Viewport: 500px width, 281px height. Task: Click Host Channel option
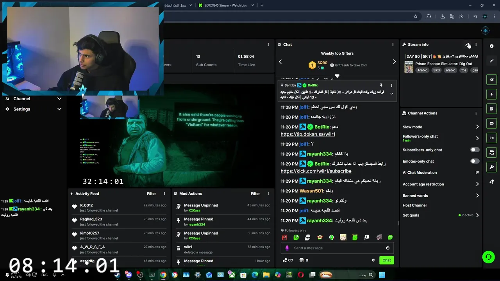tap(414, 205)
